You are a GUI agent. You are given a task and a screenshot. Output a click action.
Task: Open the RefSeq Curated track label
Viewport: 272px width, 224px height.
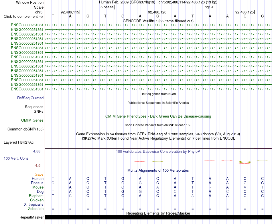pyautogui.click(x=30, y=98)
